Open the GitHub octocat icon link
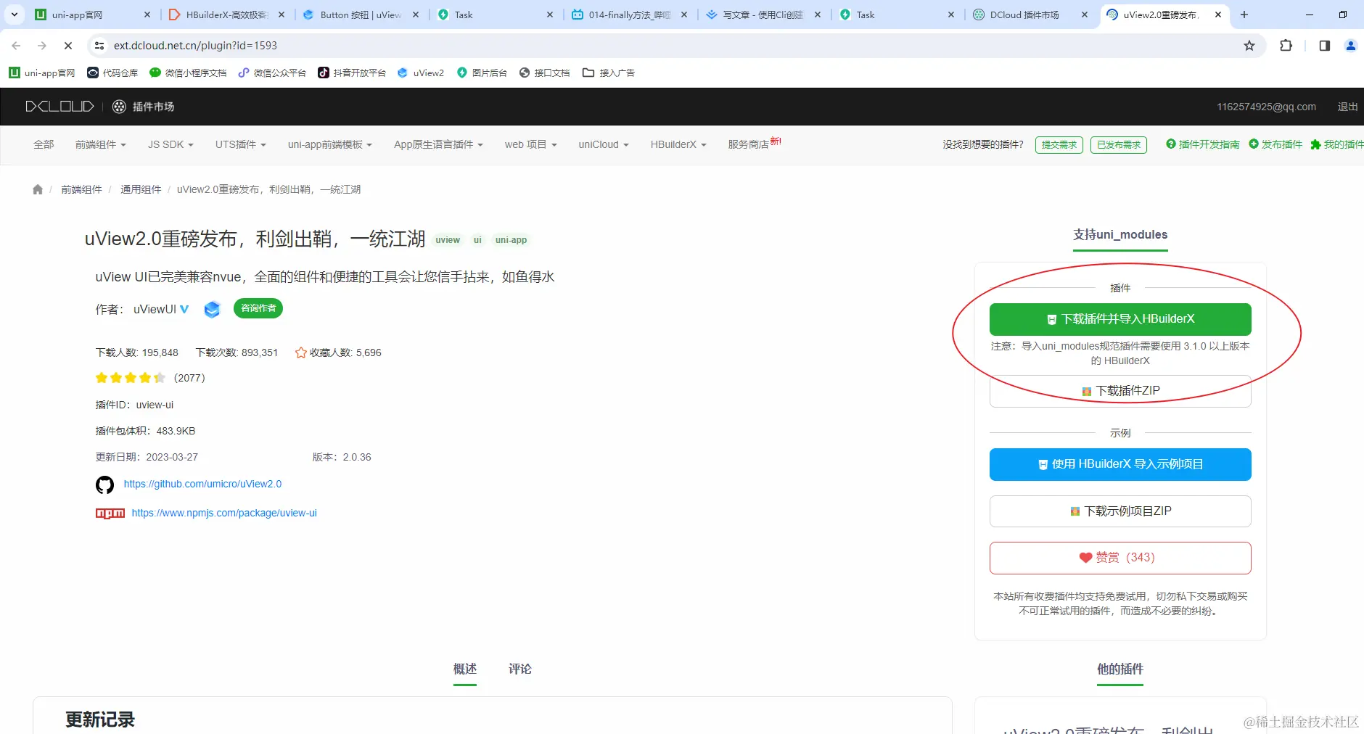The width and height of the screenshot is (1364, 734). pos(105,484)
